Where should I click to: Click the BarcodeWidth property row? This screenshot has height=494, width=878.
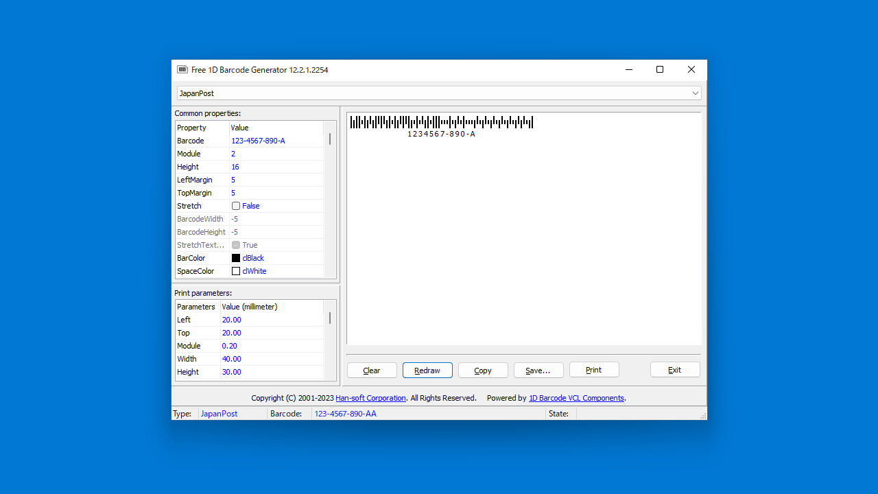point(250,219)
